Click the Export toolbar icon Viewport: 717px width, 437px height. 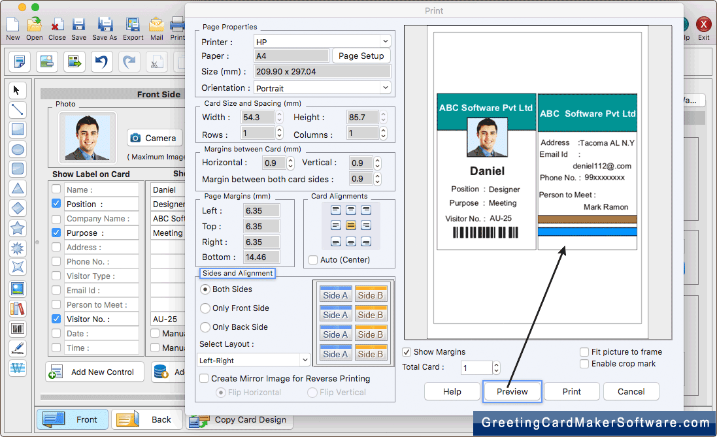pyautogui.click(x=133, y=28)
